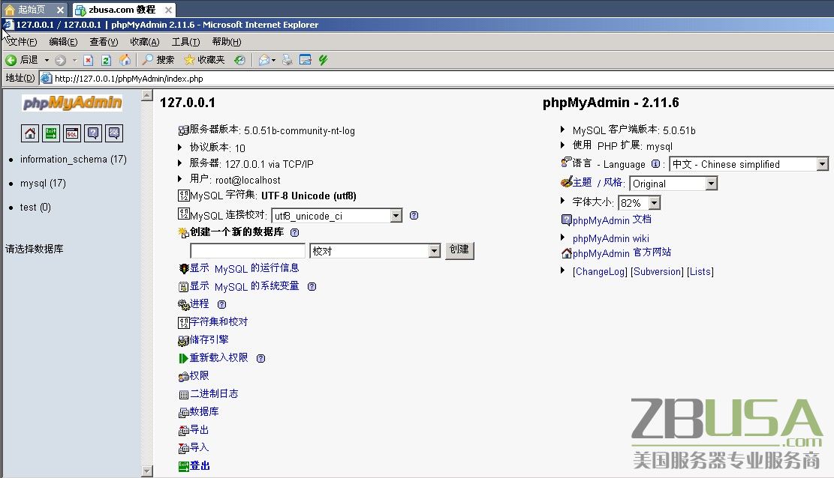Open the 工具(T) menu

pyautogui.click(x=185, y=42)
